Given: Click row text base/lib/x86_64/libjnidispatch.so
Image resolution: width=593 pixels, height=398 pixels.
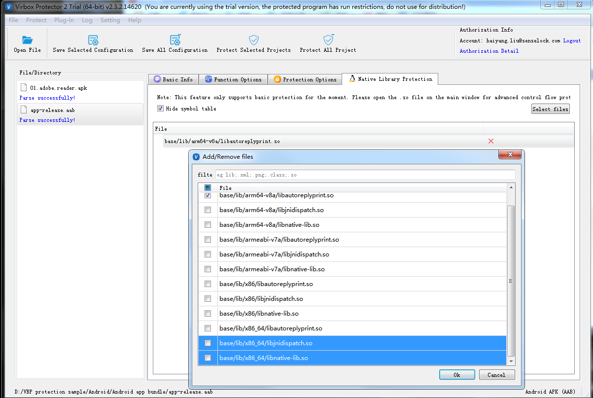Looking at the screenshot, I should click(266, 343).
